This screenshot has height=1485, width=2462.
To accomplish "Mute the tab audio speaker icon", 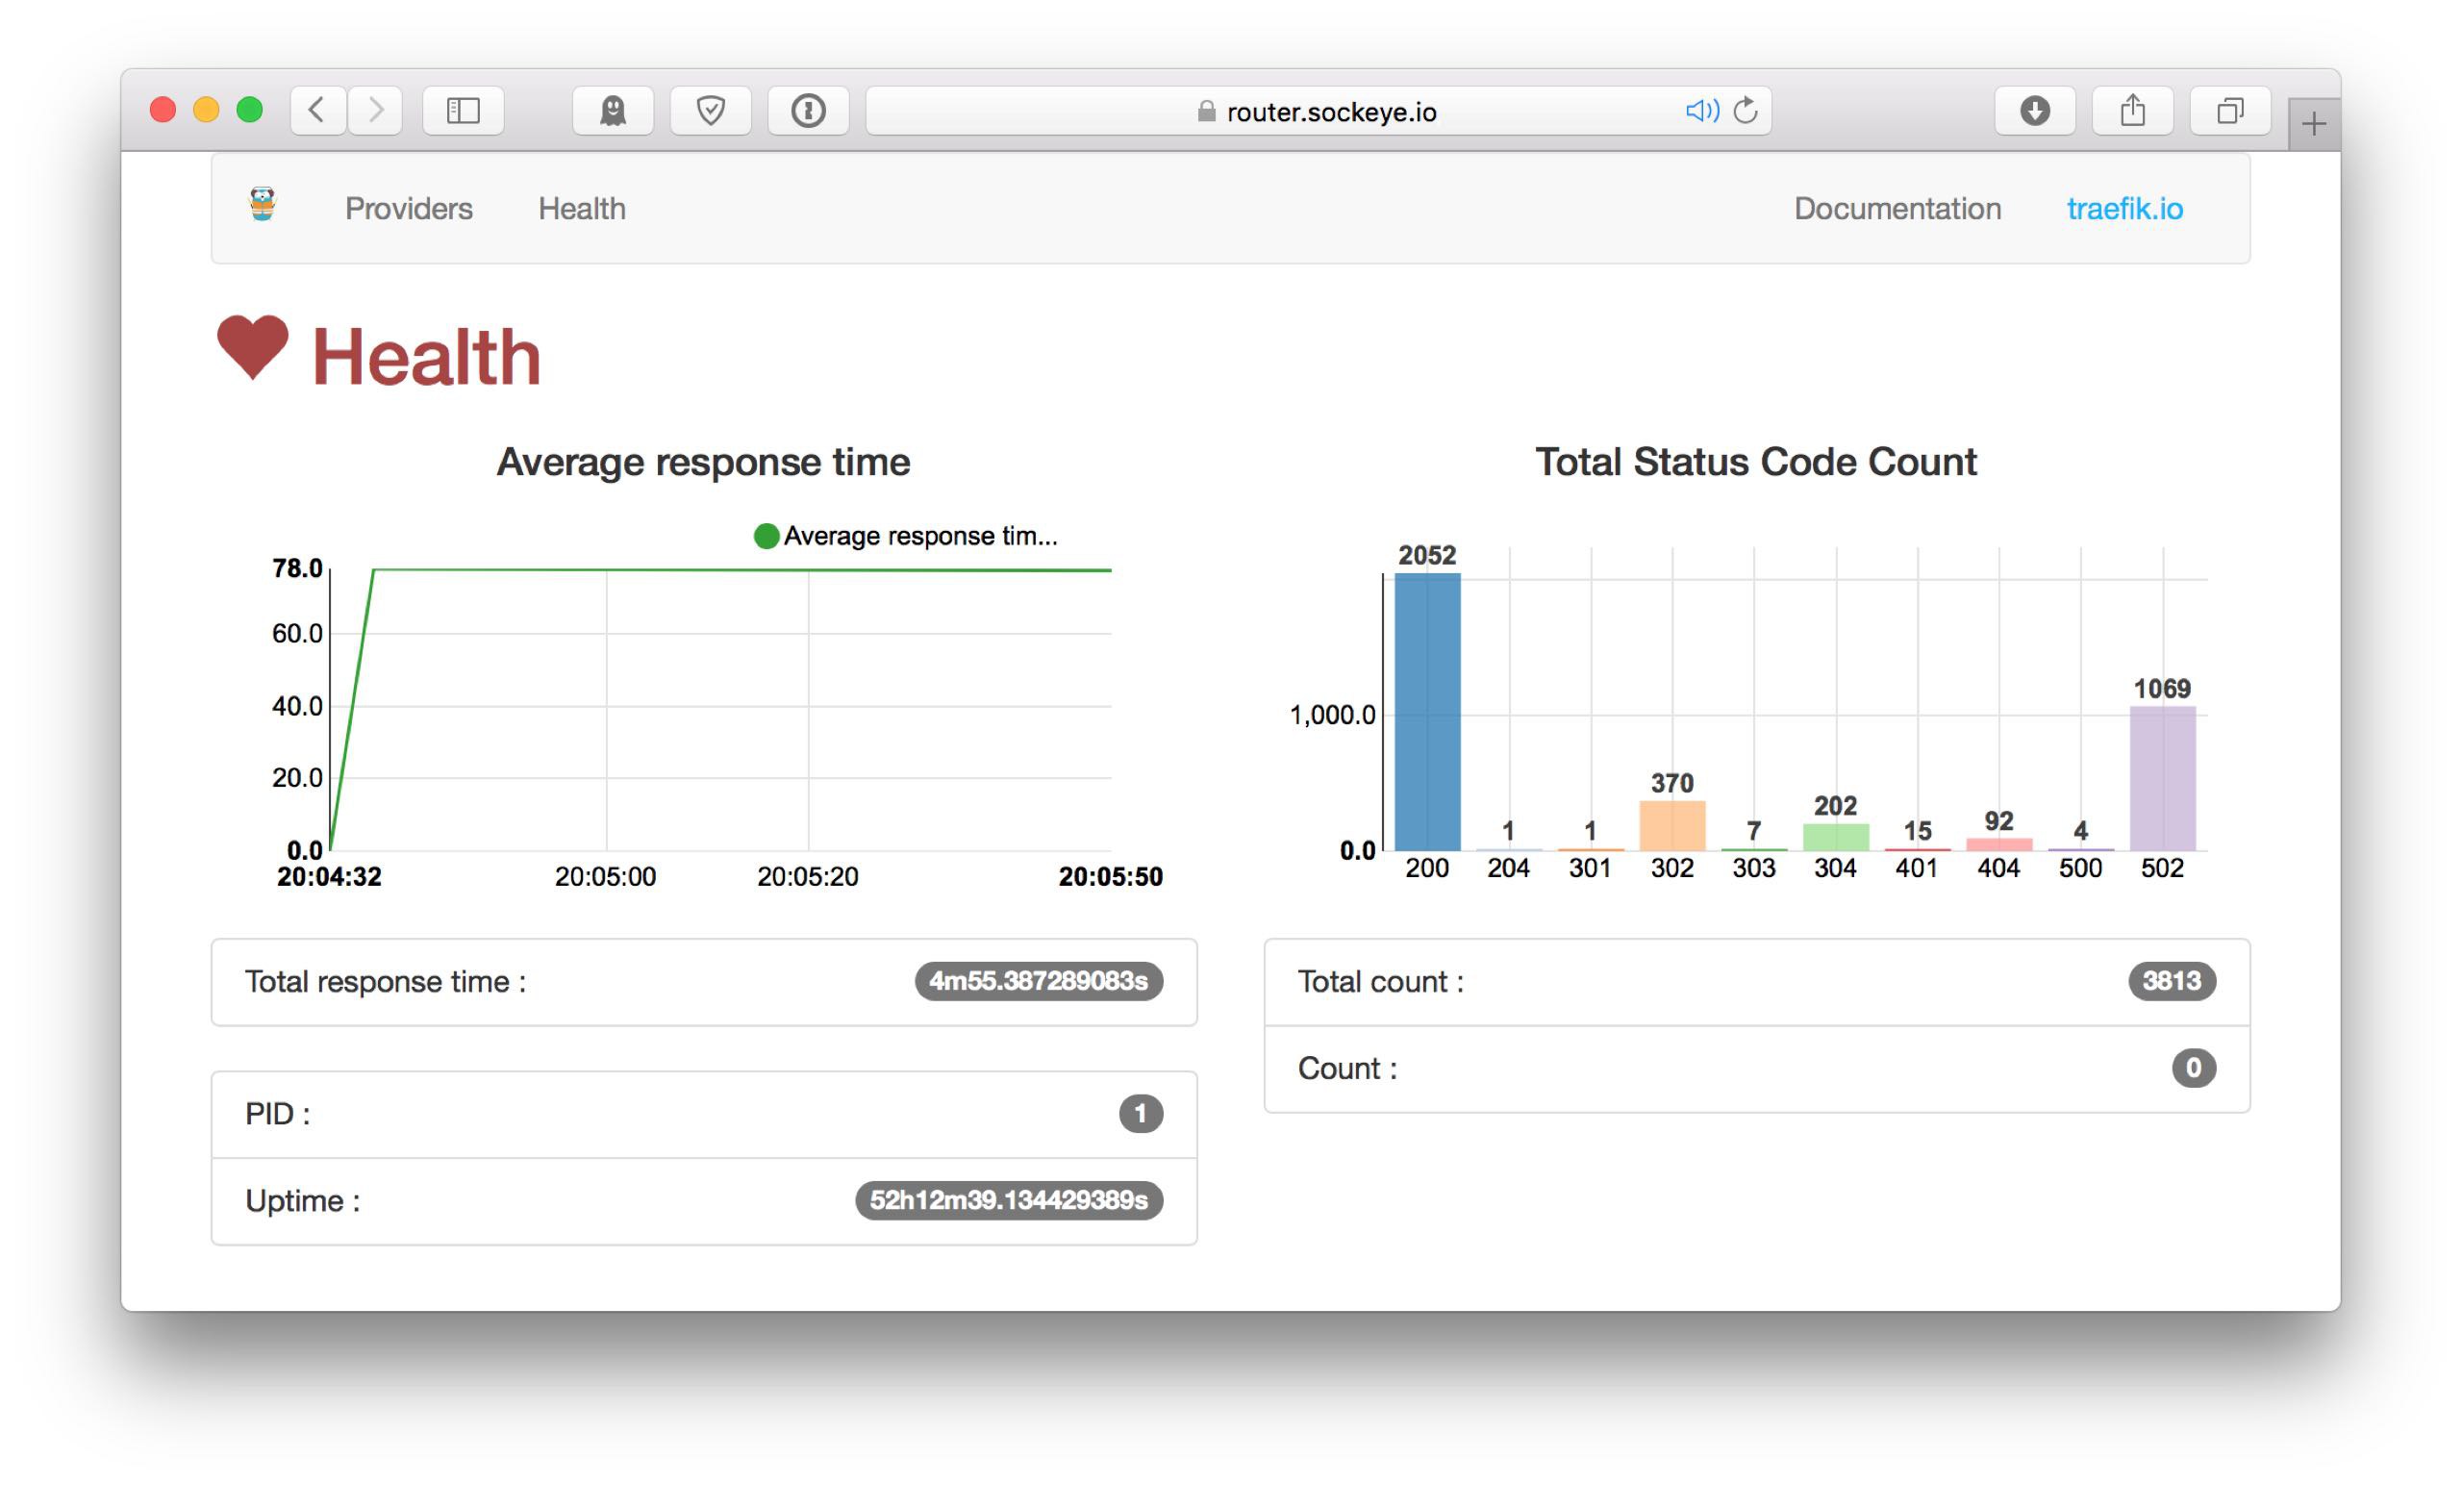I will (x=1701, y=110).
